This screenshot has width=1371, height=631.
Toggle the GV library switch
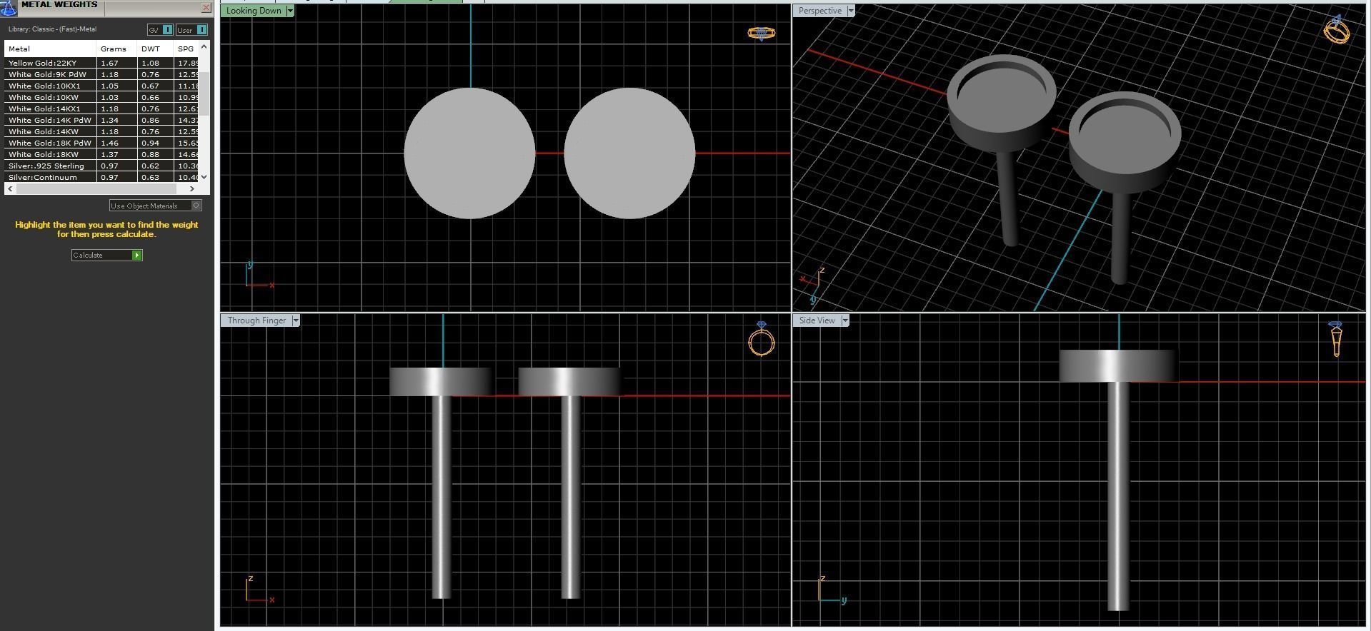click(x=160, y=29)
